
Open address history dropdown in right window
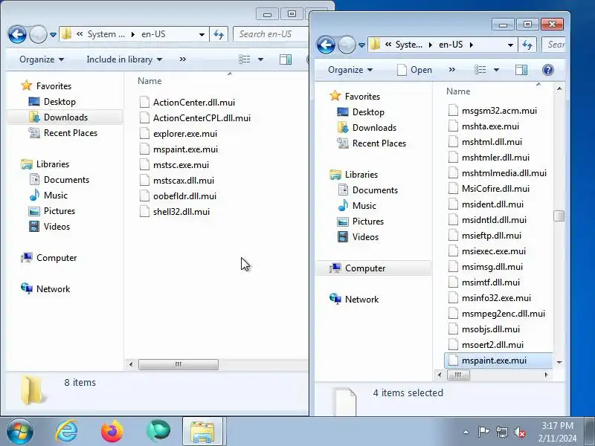pyautogui.click(x=511, y=45)
